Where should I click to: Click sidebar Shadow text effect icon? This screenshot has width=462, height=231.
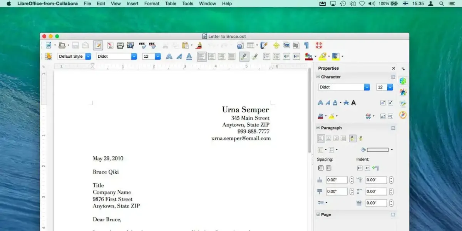click(x=353, y=102)
